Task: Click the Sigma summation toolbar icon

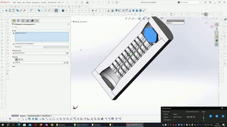Action: pos(100,11)
